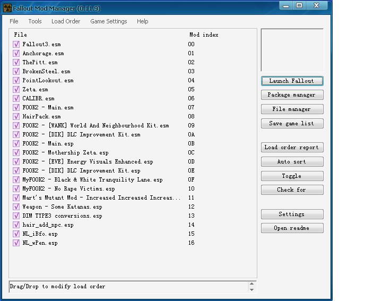Toggle BrokenSteel.esm checkbox
Image resolution: width=382 pixels, height=301 pixels.
[16, 72]
